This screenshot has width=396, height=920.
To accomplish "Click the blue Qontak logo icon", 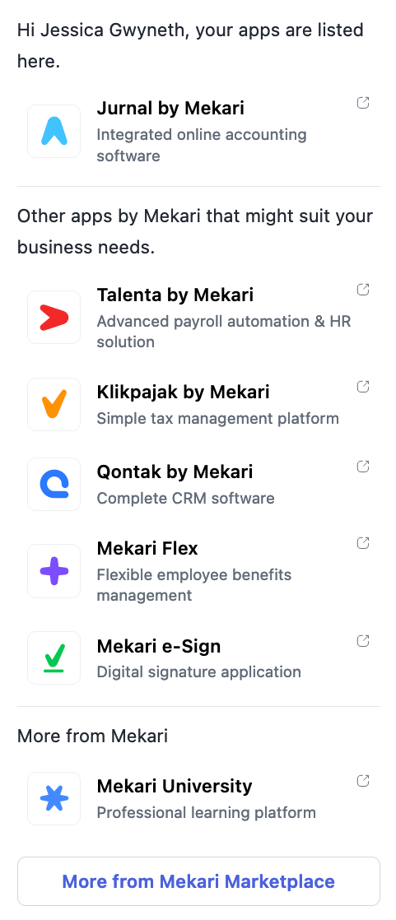I will [x=54, y=484].
